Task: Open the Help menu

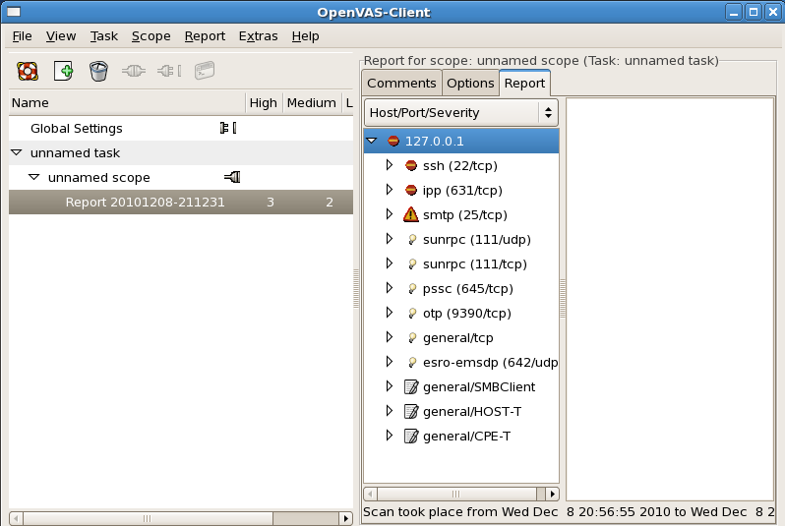Action: pos(305,36)
